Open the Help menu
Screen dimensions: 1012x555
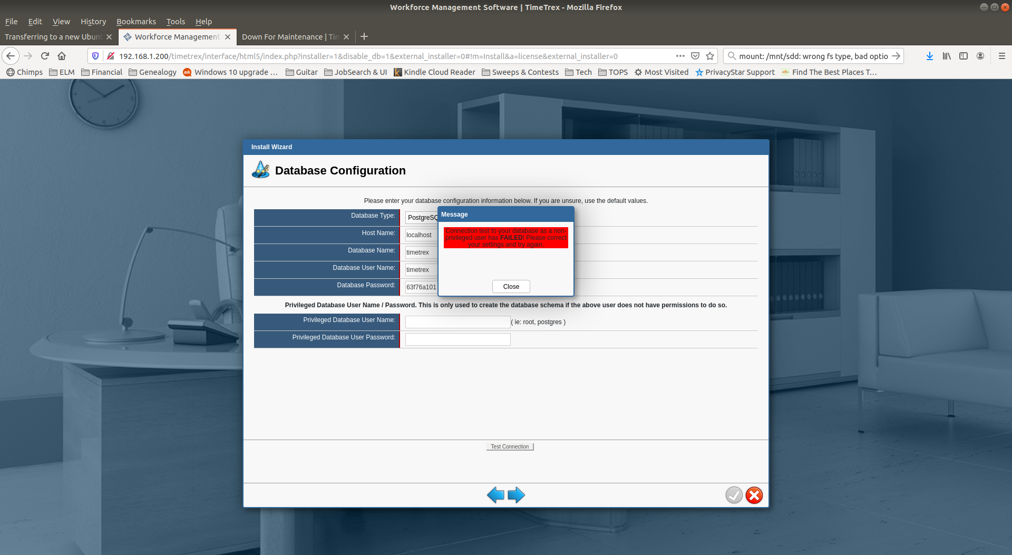(x=203, y=22)
